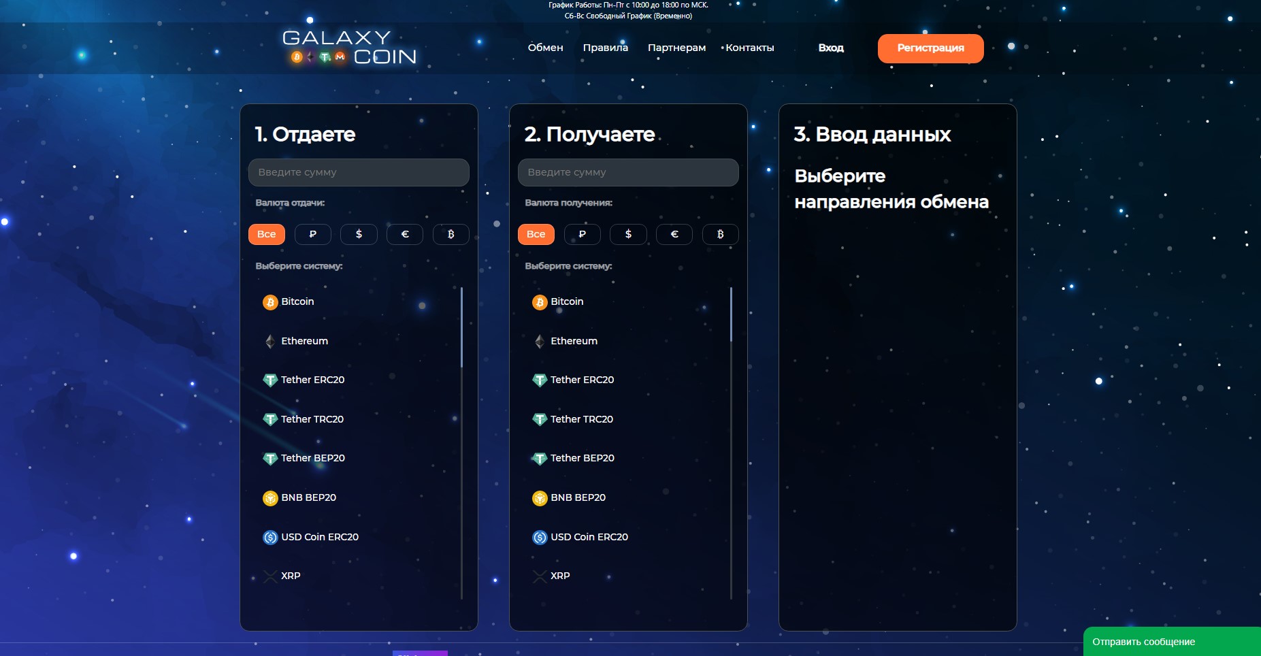The height and width of the screenshot is (656, 1261).
Task: Click BNB BEP20 icon in Отдаете list
Action: (270, 498)
